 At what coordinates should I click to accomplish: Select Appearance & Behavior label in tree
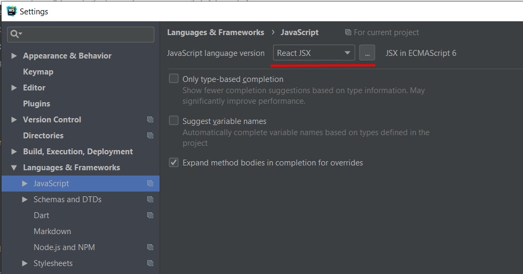point(67,55)
